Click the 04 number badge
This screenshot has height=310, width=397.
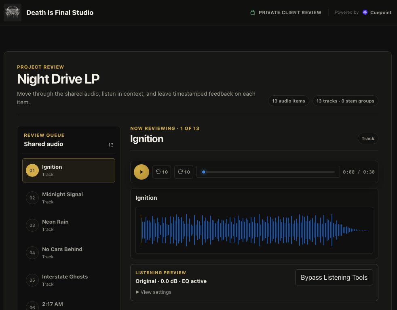pyautogui.click(x=32, y=253)
